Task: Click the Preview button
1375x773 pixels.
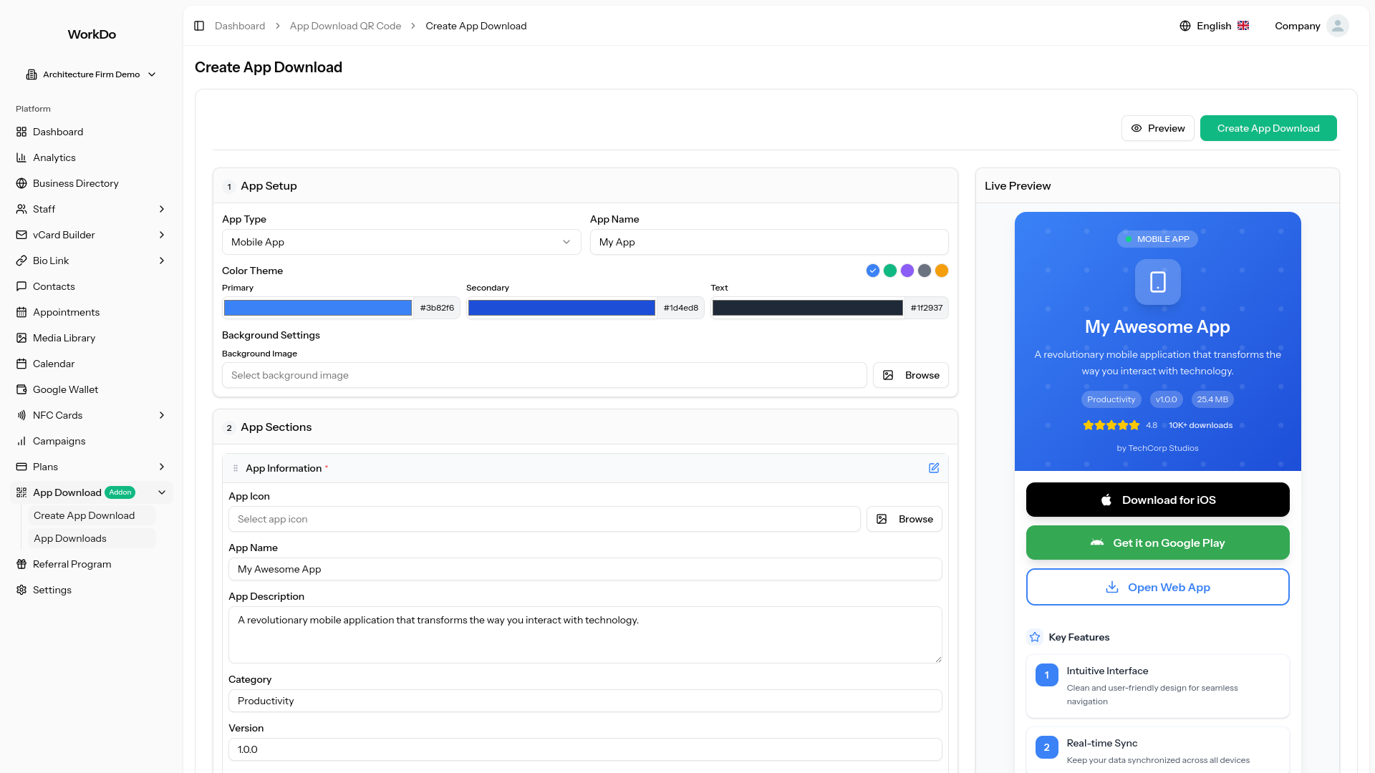Action: 1157,128
